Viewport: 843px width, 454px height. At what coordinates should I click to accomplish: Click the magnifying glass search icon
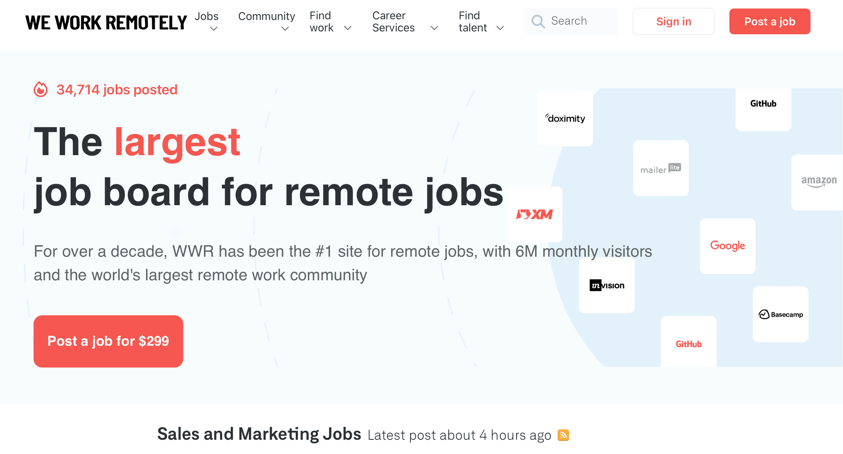(x=538, y=21)
